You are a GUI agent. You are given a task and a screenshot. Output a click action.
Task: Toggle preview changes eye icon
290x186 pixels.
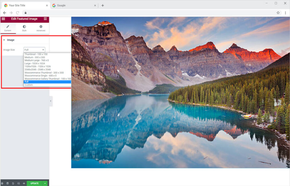[24, 183]
